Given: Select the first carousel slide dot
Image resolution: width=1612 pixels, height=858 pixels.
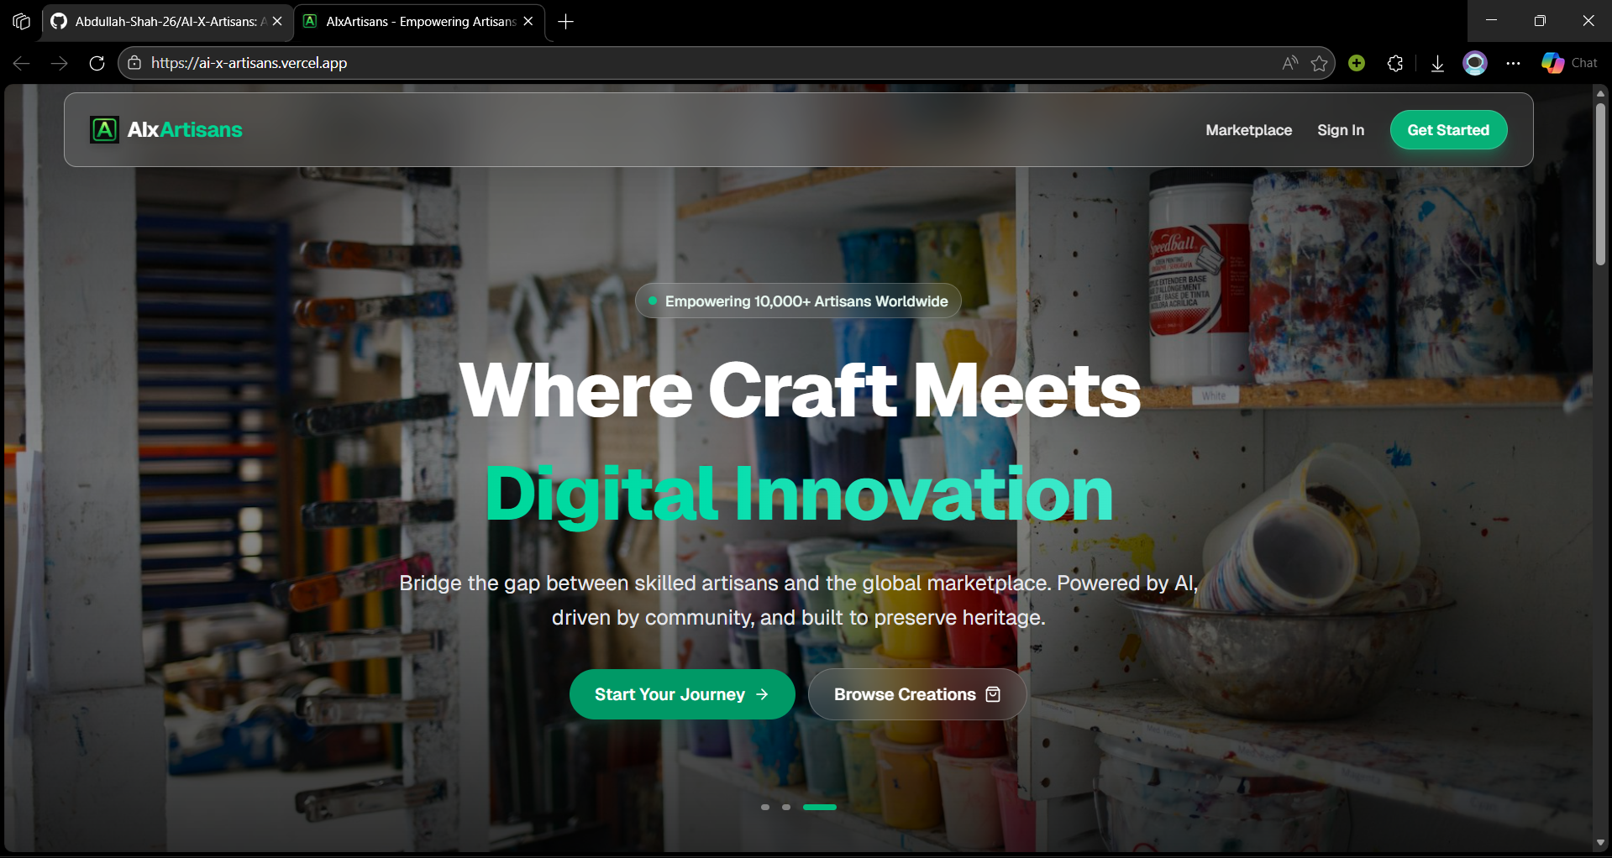Looking at the screenshot, I should pos(765,807).
